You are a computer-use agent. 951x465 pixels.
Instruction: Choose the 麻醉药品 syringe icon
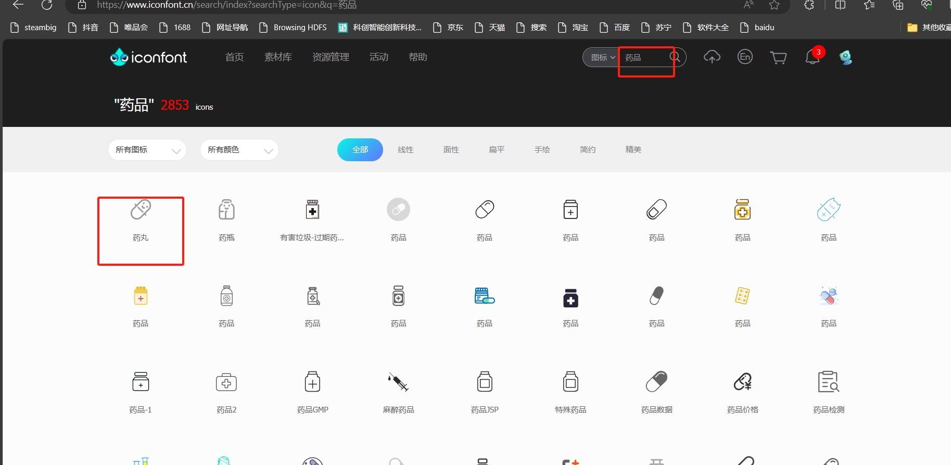[x=398, y=382]
